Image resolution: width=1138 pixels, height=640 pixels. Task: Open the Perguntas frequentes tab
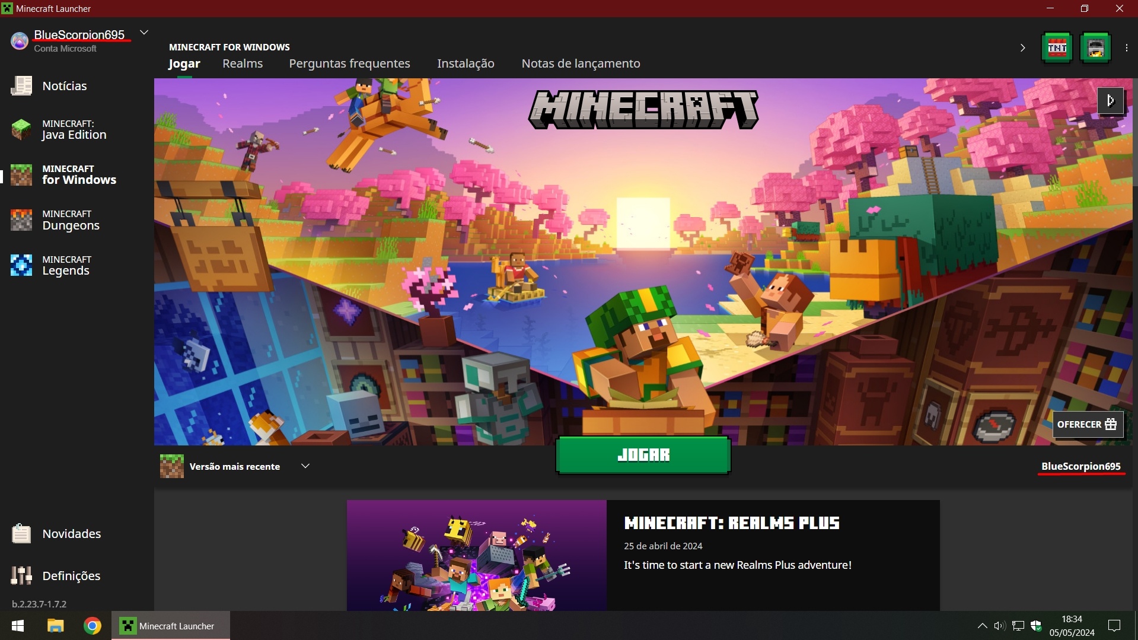point(349,63)
